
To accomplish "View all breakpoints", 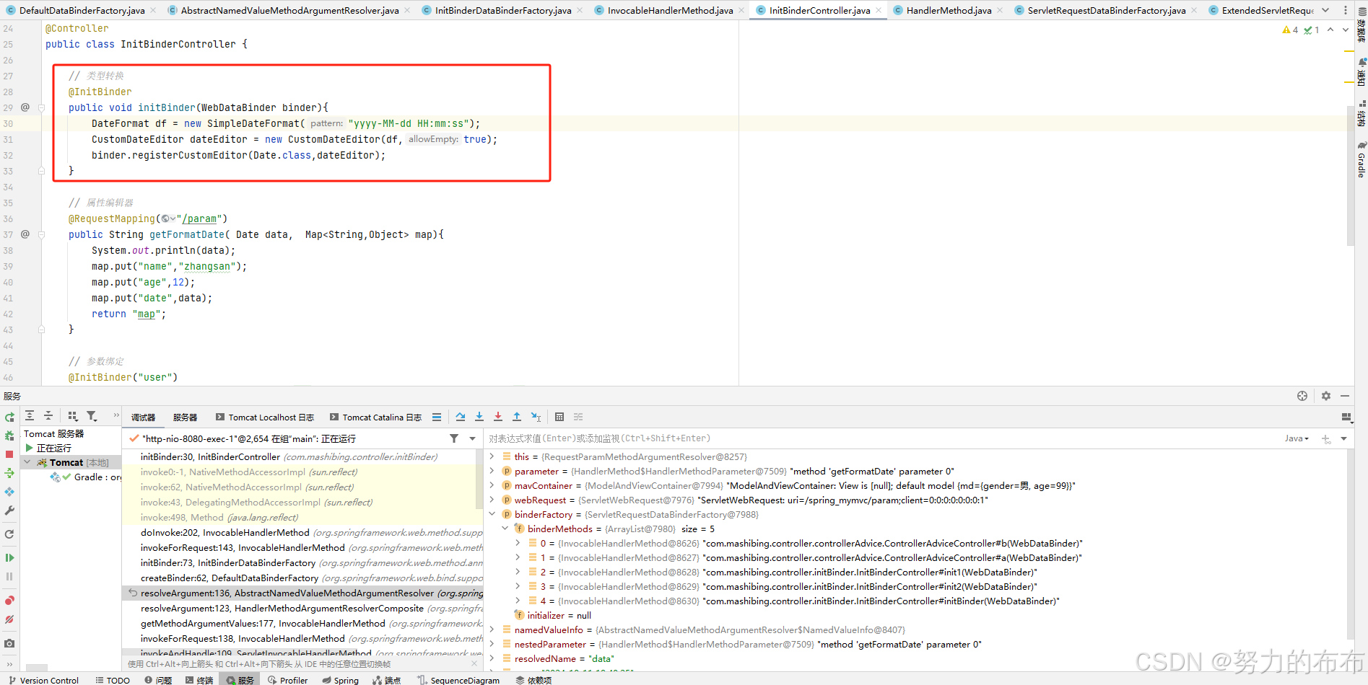I will pyautogui.click(x=9, y=601).
